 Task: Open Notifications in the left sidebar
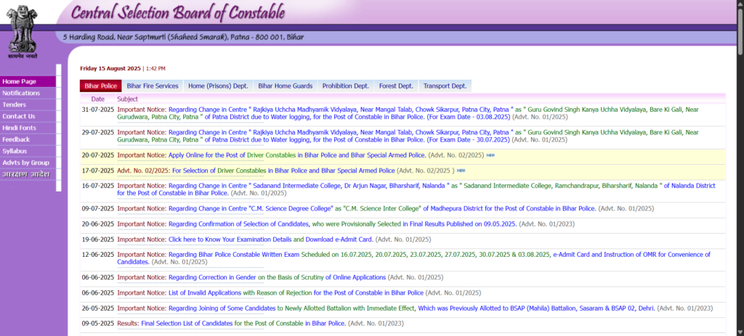click(x=21, y=94)
